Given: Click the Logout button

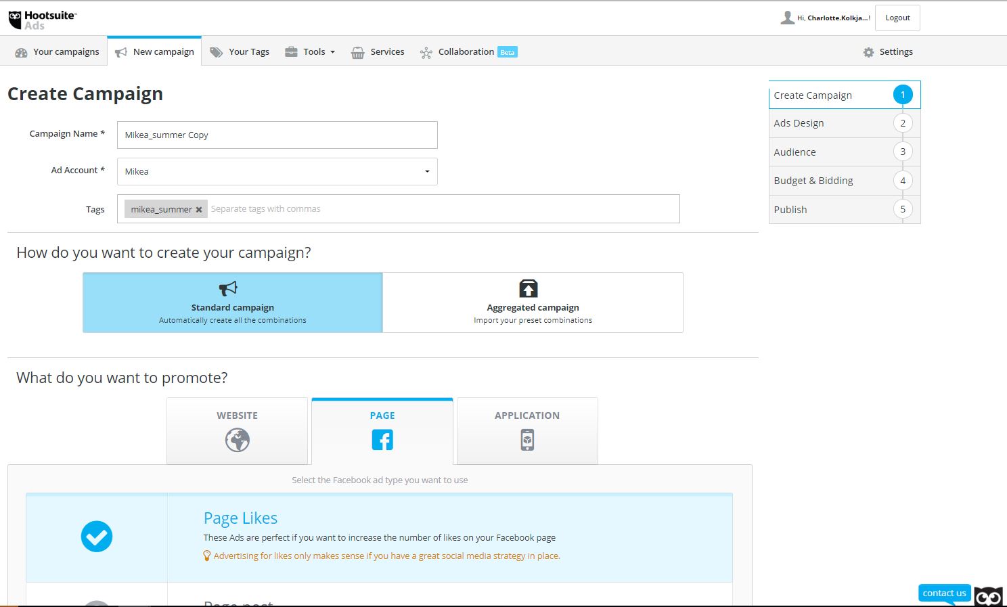Looking at the screenshot, I should click(x=897, y=18).
